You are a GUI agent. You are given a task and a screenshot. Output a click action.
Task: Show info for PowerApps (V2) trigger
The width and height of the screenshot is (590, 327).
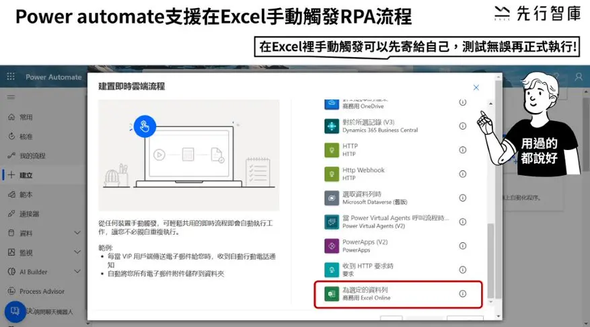pos(462,246)
